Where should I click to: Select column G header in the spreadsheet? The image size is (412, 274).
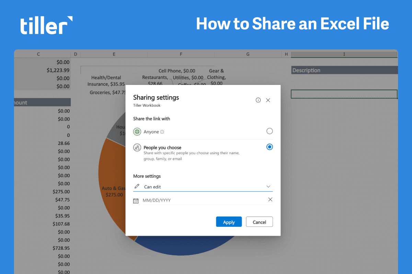[248, 54]
